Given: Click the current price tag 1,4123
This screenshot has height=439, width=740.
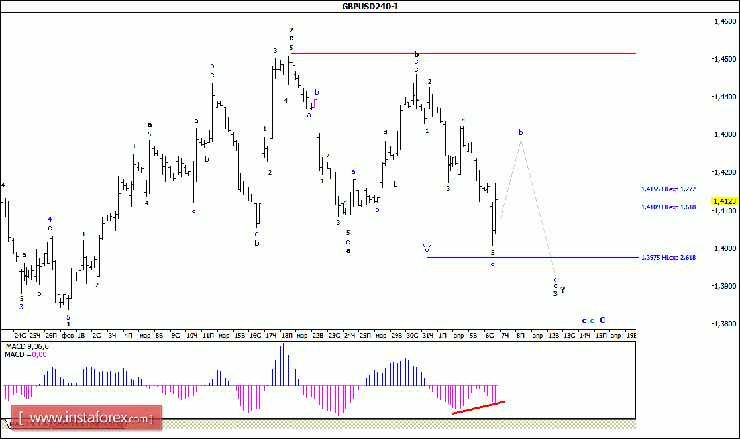Looking at the screenshot, I should pyautogui.click(x=724, y=201).
